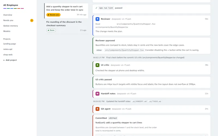The height and width of the screenshot is (136, 218).
Task: Click the npm run lint command chip
Action: (106, 8)
